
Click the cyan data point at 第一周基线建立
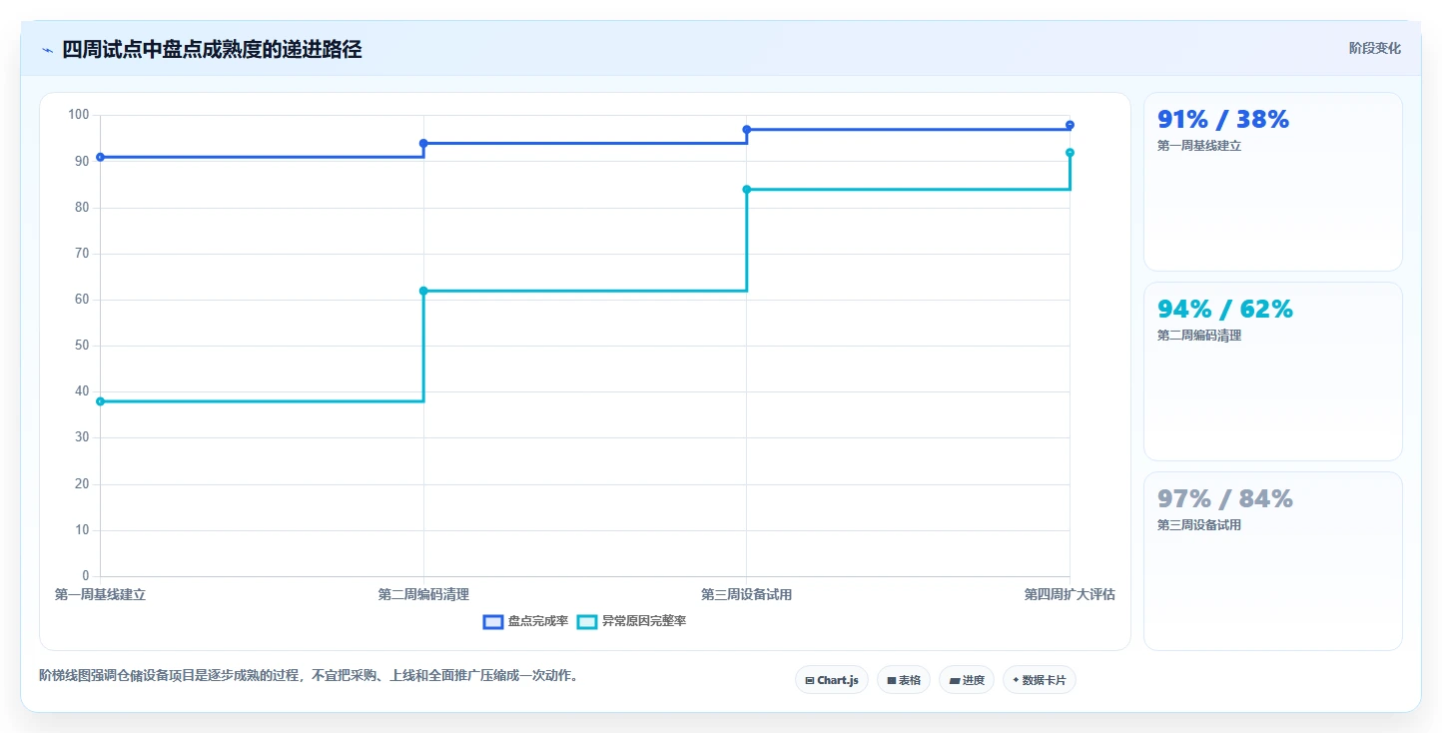pyautogui.click(x=100, y=401)
